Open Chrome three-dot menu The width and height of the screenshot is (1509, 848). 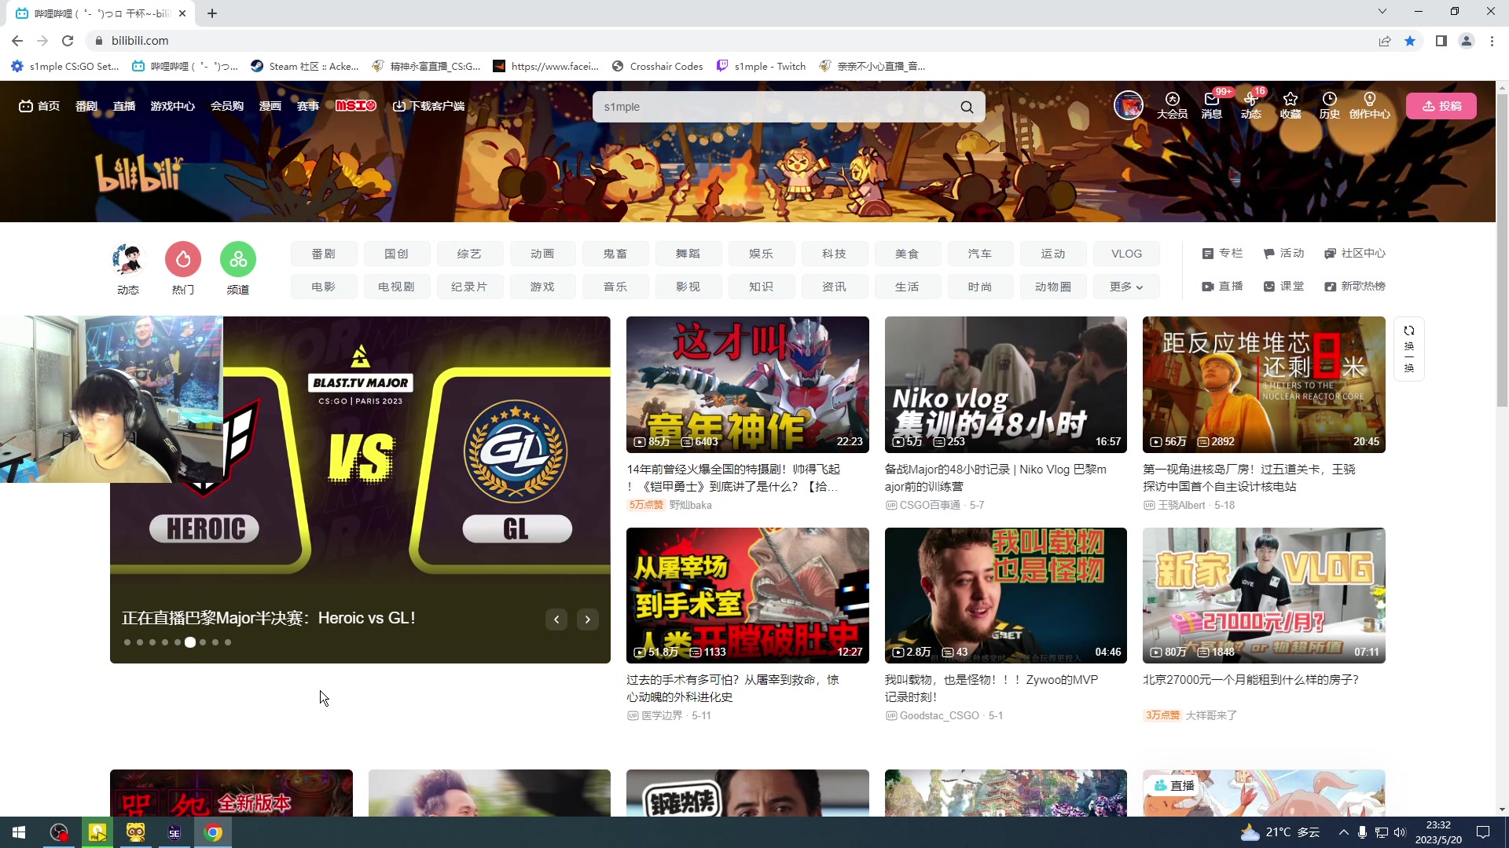[x=1492, y=41]
